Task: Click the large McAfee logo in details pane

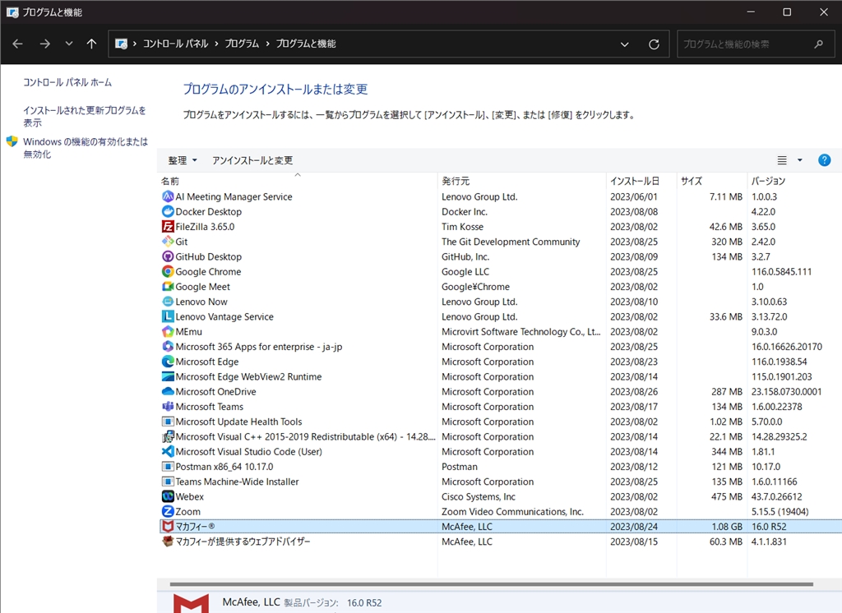Action: (191, 603)
